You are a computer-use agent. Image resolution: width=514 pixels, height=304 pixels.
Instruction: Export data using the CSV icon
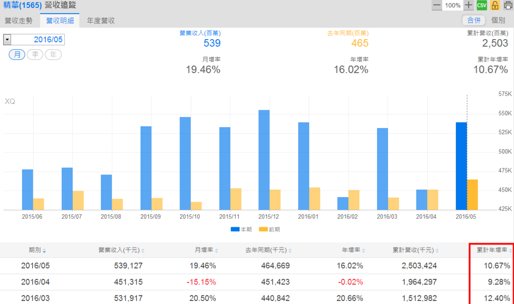481,5
